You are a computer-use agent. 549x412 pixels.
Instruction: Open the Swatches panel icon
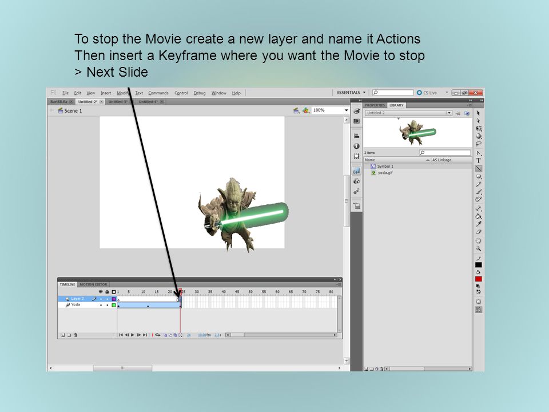356,121
